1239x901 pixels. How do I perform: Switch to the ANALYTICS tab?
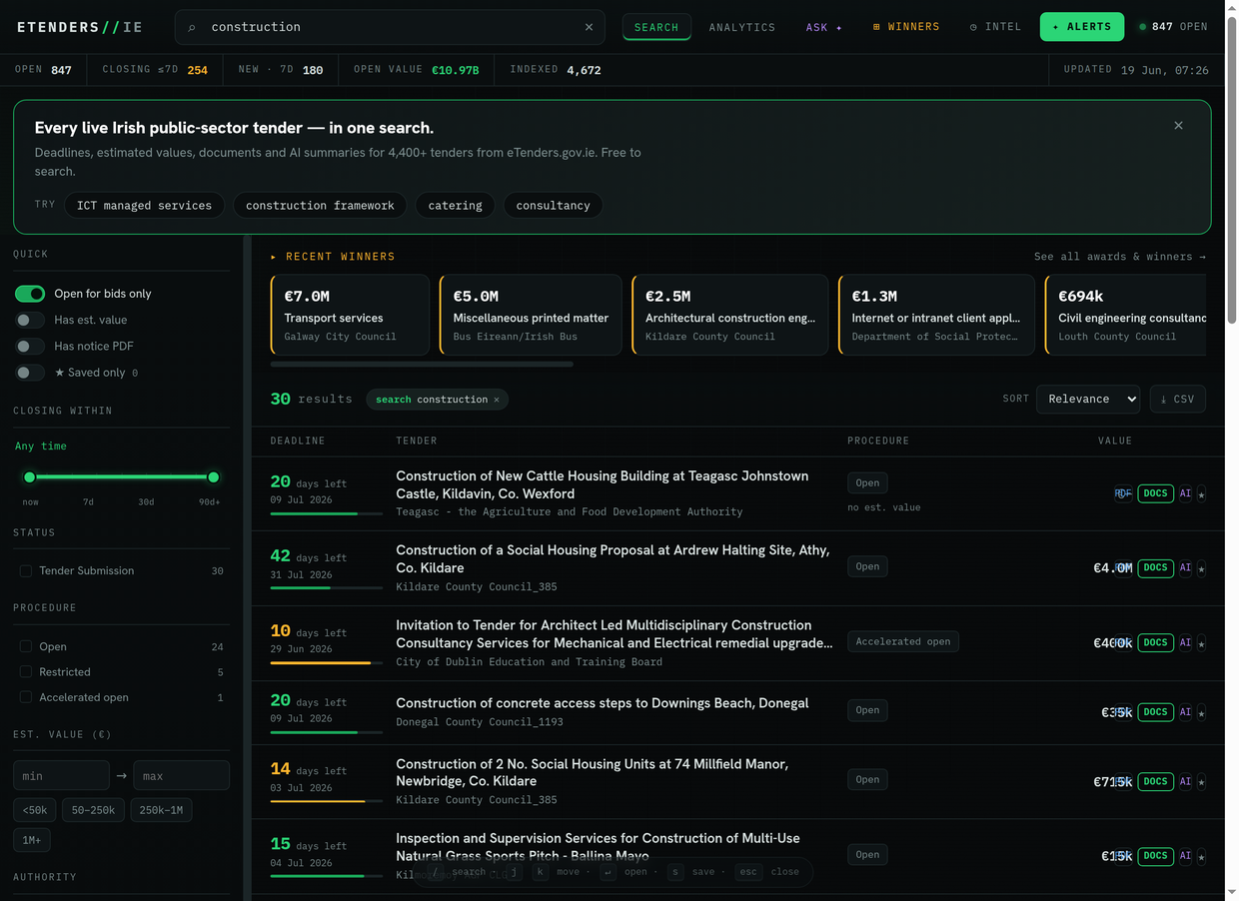click(x=742, y=27)
